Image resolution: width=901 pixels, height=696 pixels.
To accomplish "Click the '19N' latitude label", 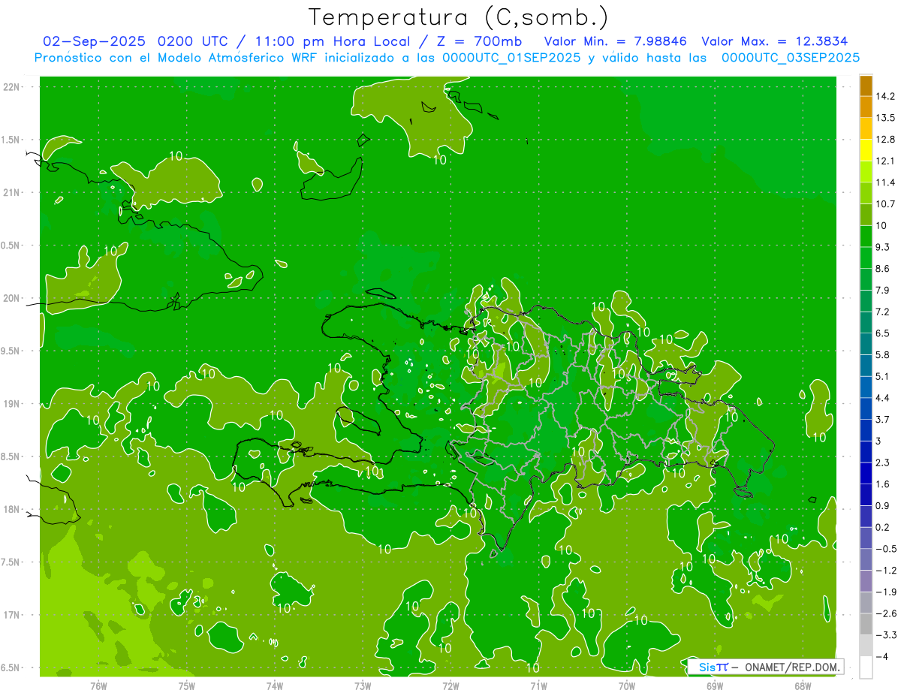I will [11, 404].
